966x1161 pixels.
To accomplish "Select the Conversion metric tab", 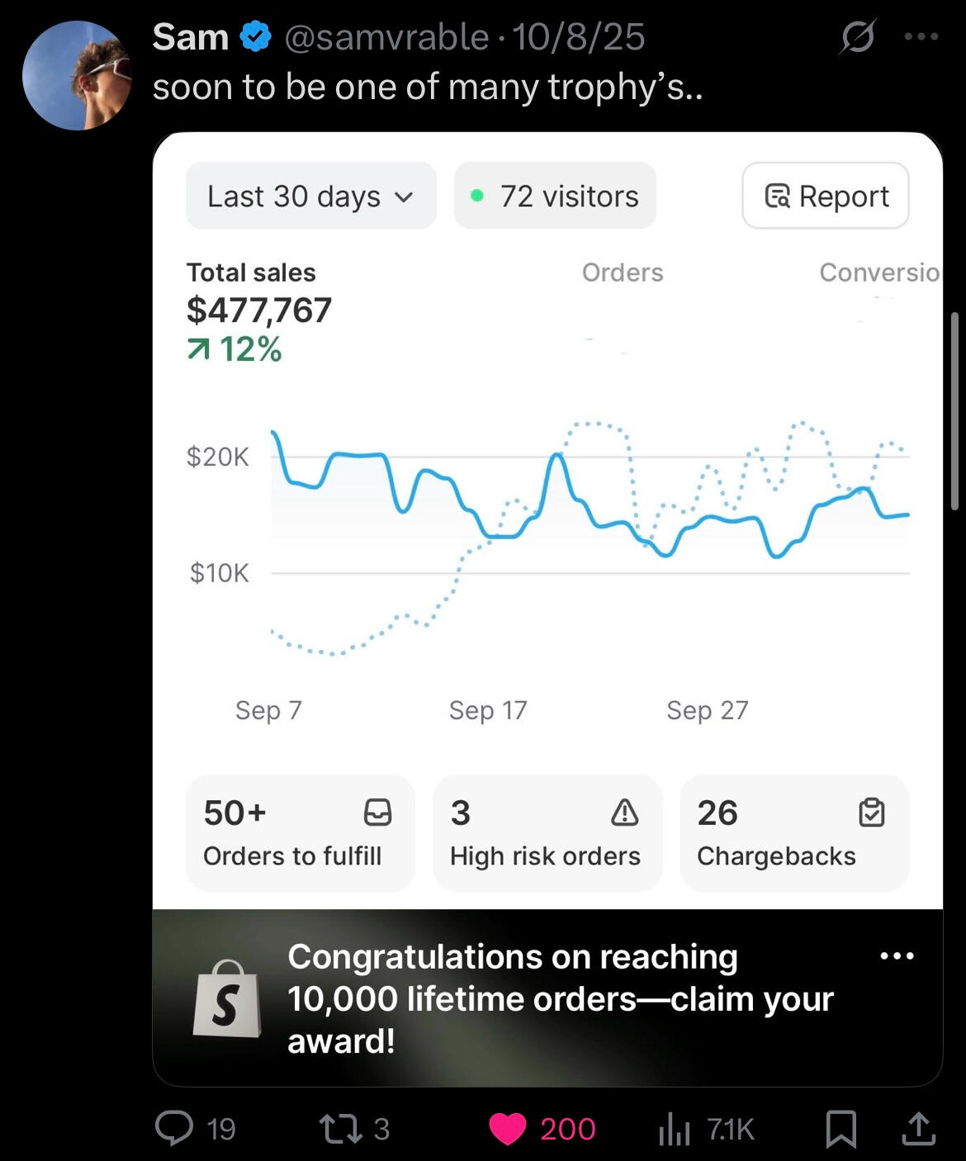I will (878, 272).
